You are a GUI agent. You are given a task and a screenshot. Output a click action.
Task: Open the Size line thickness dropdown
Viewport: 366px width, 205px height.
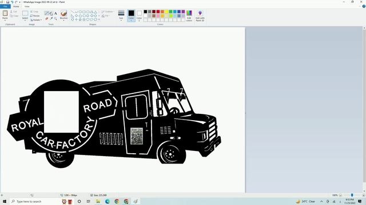tap(121, 16)
